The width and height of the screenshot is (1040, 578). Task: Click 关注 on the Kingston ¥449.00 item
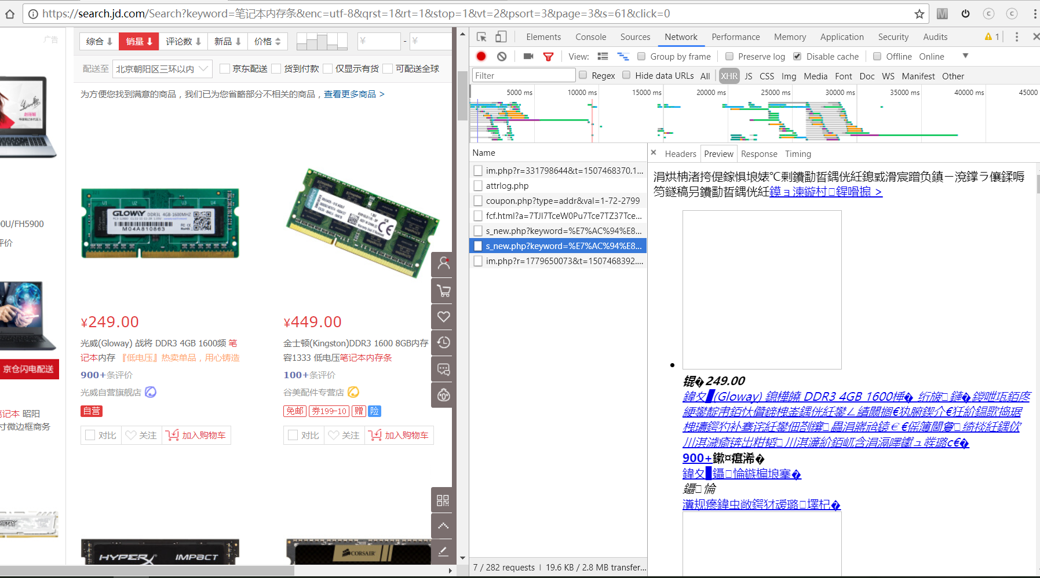344,435
